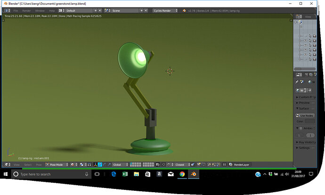Image resolution: width=325 pixels, height=195 pixels.
Task: Click the scene browse icon
Action: pyautogui.click(x=107, y=10)
